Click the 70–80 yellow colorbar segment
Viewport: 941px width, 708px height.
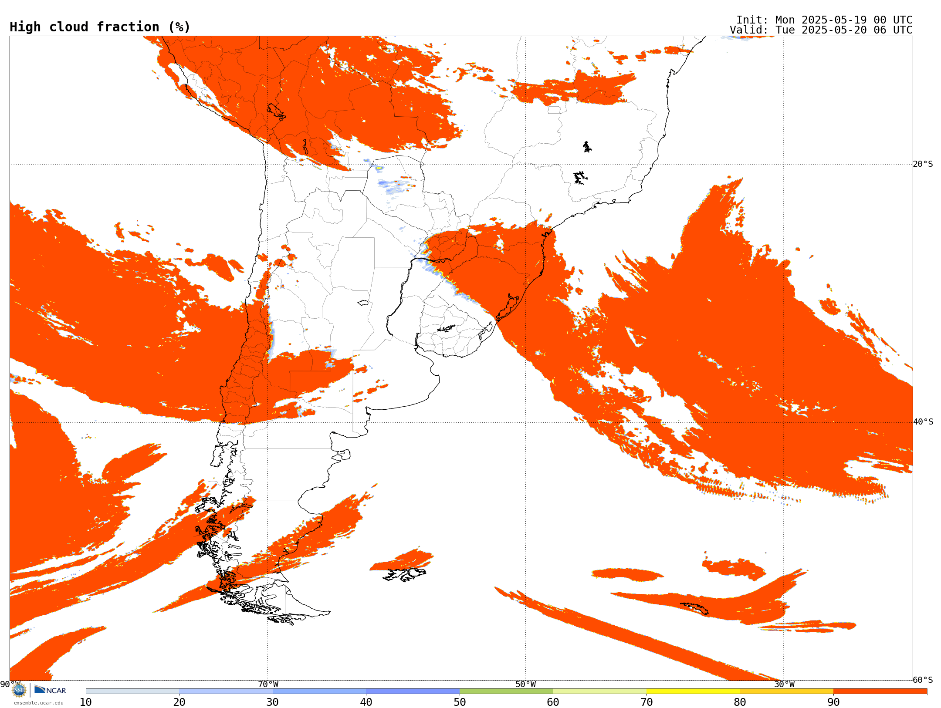pyautogui.click(x=693, y=691)
